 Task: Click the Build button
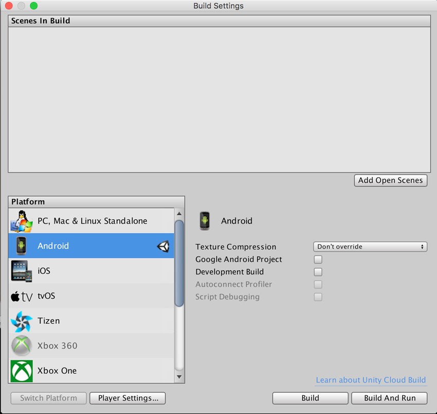click(310, 398)
